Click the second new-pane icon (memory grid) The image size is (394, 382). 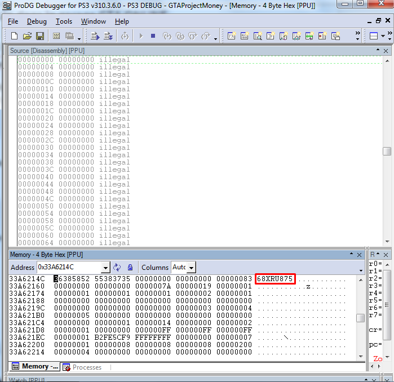tap(245, 36)
